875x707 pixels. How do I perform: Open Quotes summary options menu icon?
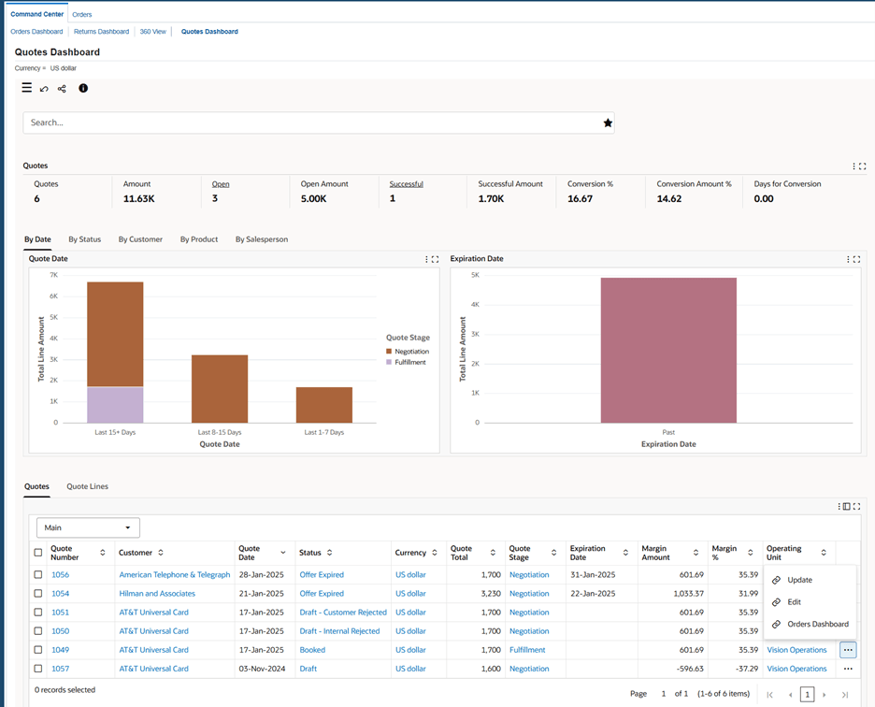coord(853,166)
